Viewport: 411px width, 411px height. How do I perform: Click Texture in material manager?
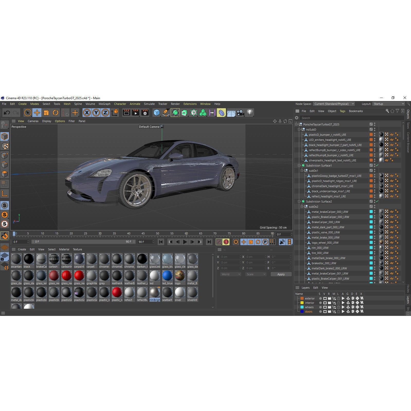click(x=77, y=249)
